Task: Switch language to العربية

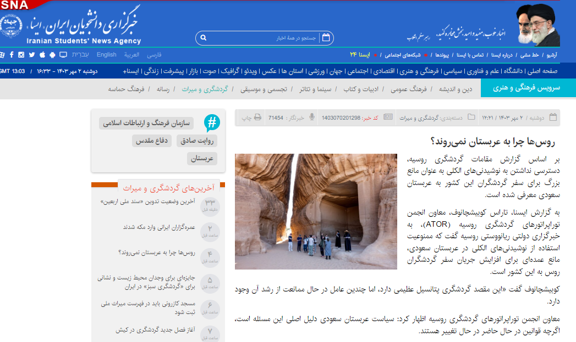Action: pos(131,54)
